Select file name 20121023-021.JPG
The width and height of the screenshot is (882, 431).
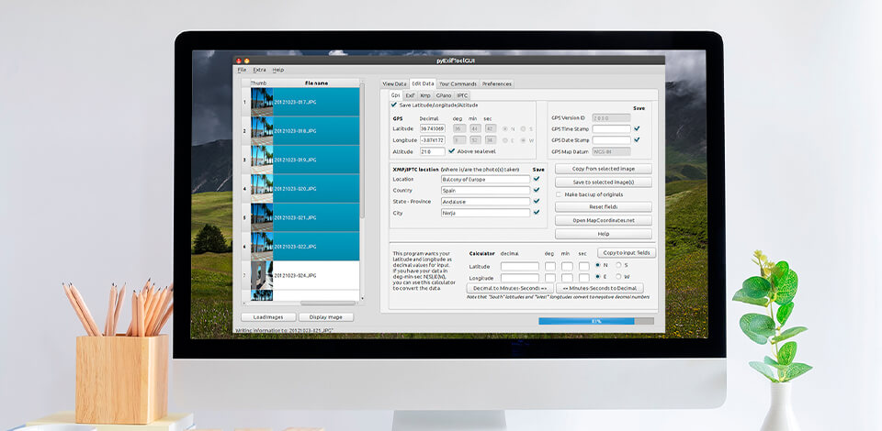(295, 217)
